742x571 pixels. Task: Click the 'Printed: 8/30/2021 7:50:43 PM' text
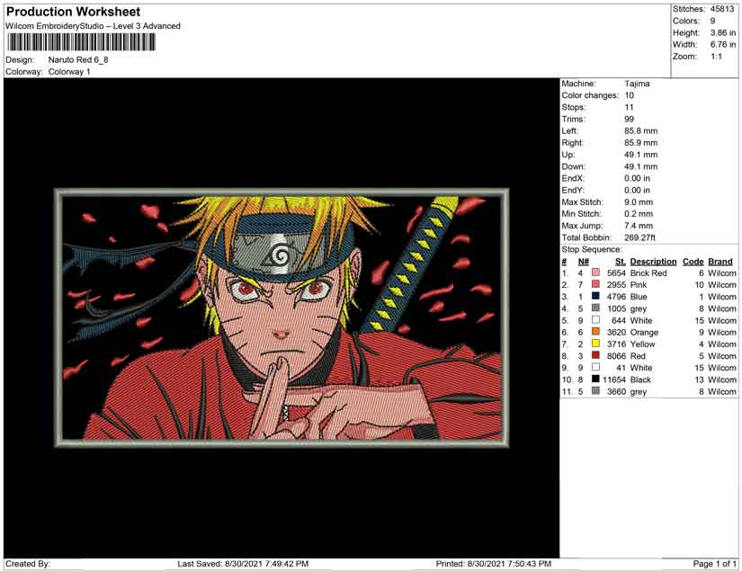pos(494,564)
